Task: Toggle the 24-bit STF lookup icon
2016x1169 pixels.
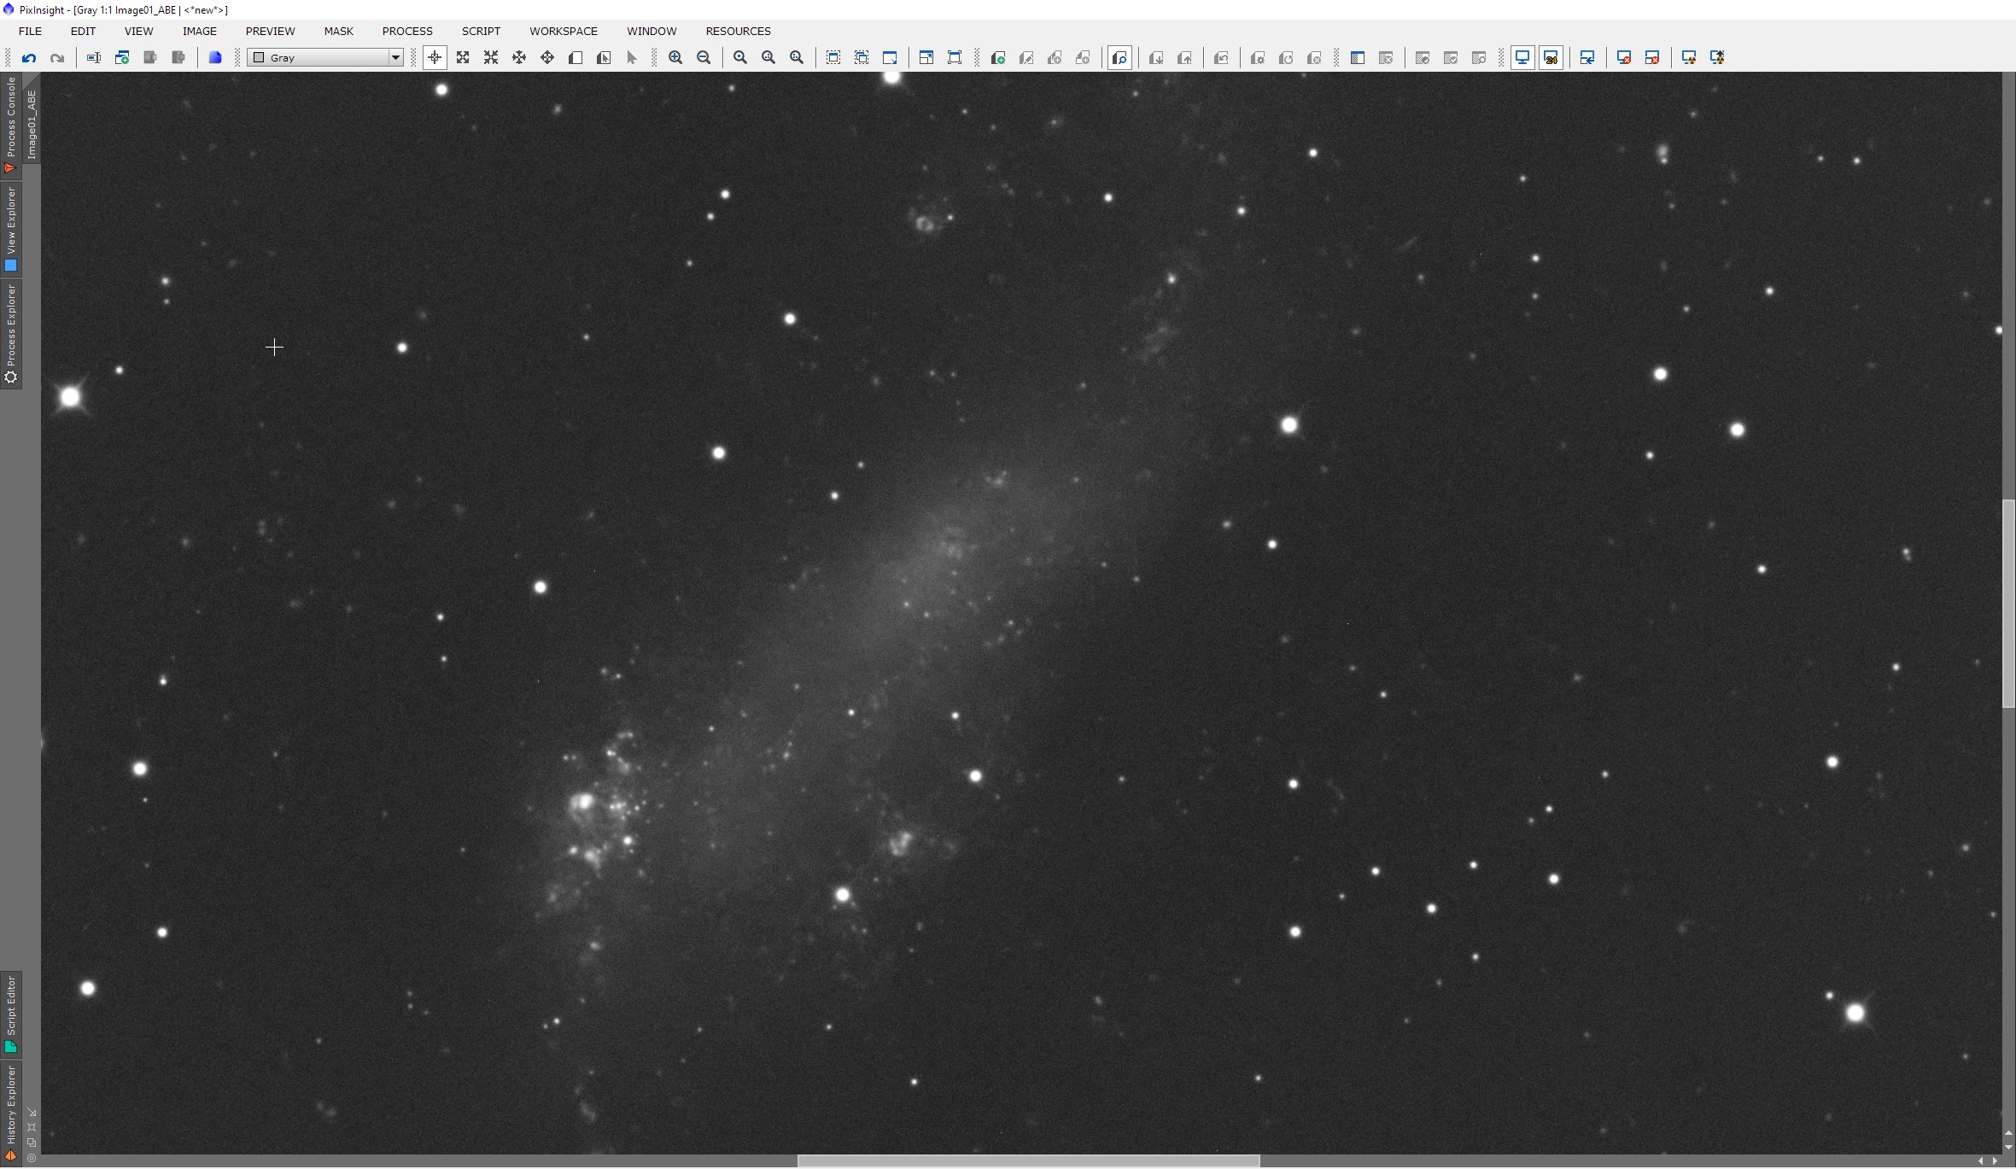Action: point(1551,58)
